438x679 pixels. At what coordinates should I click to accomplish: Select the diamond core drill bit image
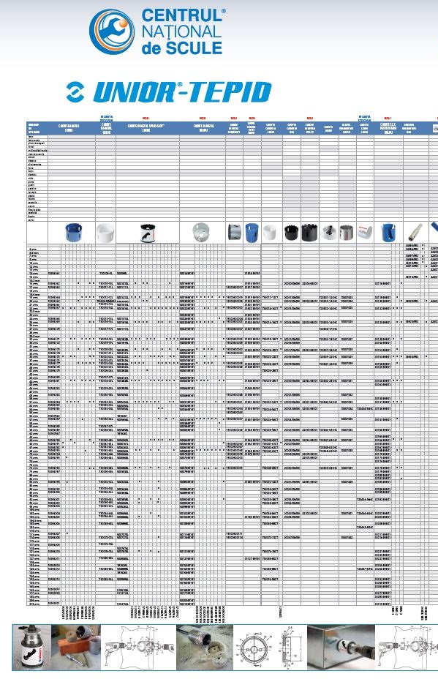(416, 233)
